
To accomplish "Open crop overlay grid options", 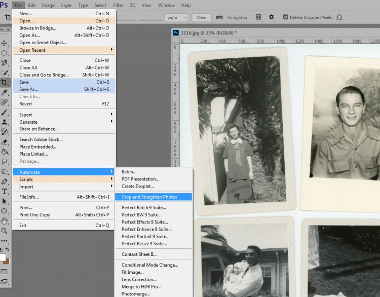I will coord(258,17).
